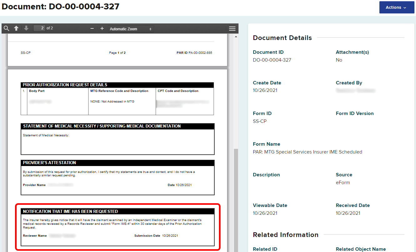416x252 pixels.
Task: Click the Document Details heading
Action: (x=282, y=38)
